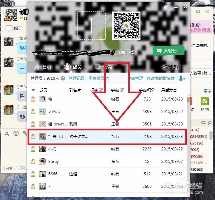This screenshot has width=215, height=200.
Task: Sort by 成员 column header
Action: click(43, 90)
